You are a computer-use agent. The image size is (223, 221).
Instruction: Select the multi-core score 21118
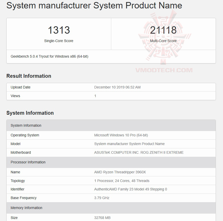163,30
